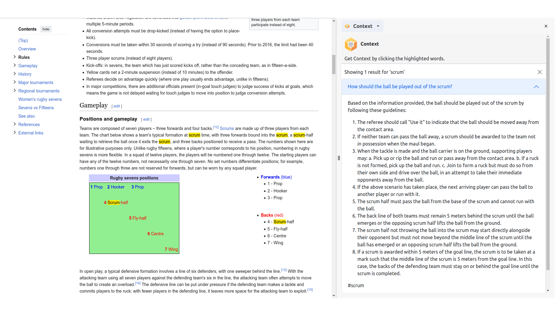Expand the History section in Contents

pyautogui.click(x=15, y=74)
